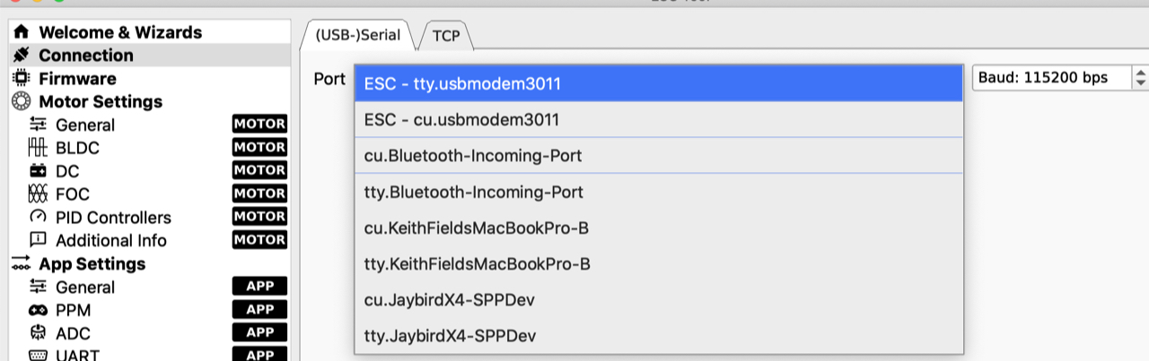Select cu.Bluetooth-Incoming-Port from list

(472, 156)
